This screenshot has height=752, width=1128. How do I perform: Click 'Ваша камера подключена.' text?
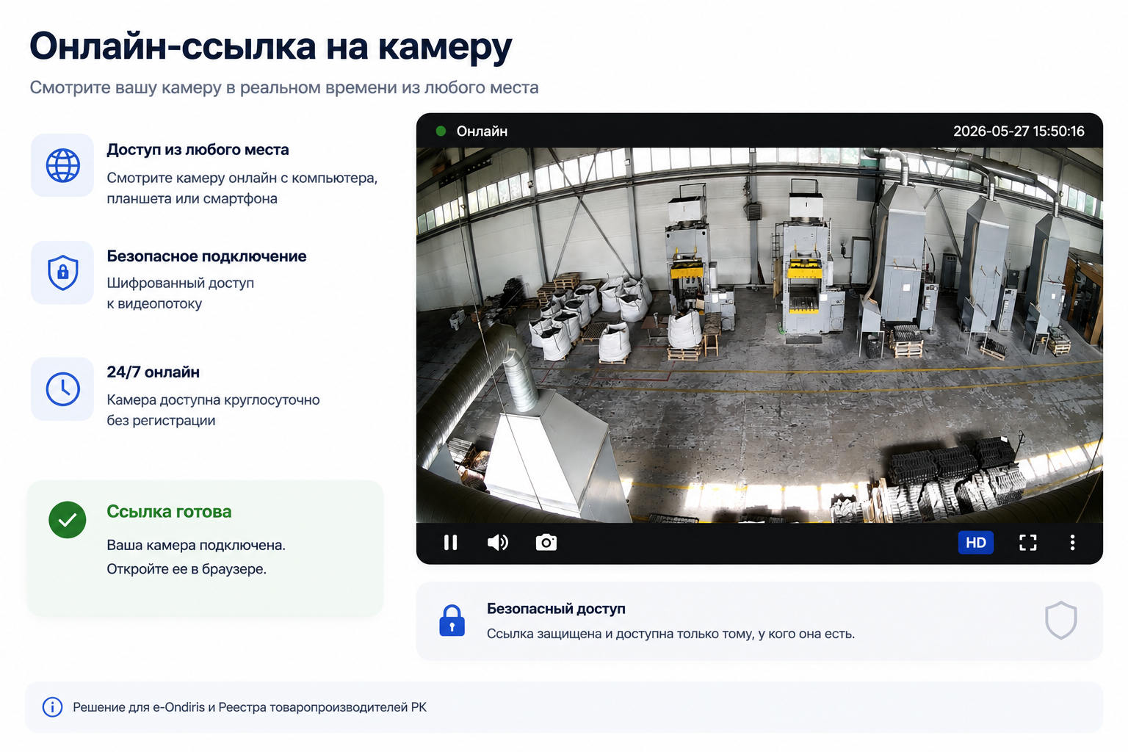pos(196,545)
